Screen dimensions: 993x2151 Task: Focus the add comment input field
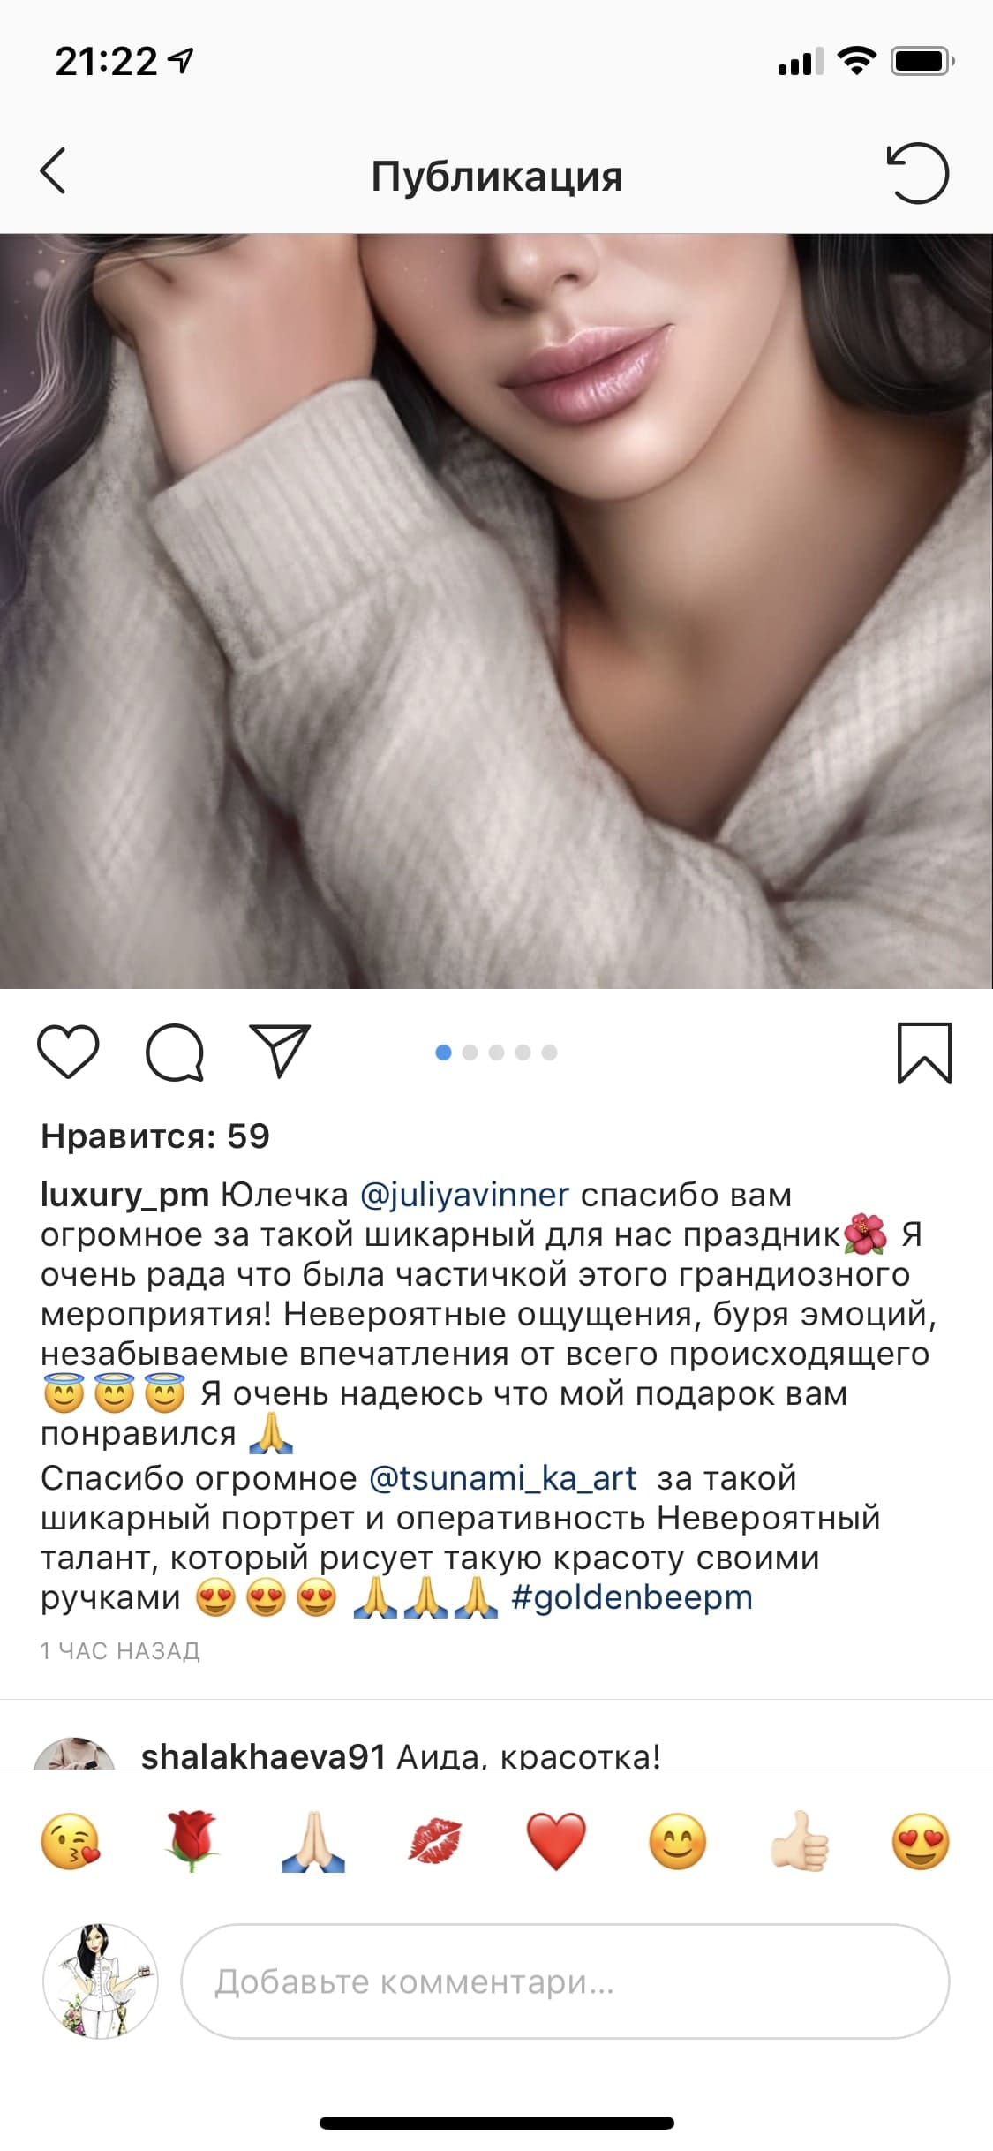565,1981
